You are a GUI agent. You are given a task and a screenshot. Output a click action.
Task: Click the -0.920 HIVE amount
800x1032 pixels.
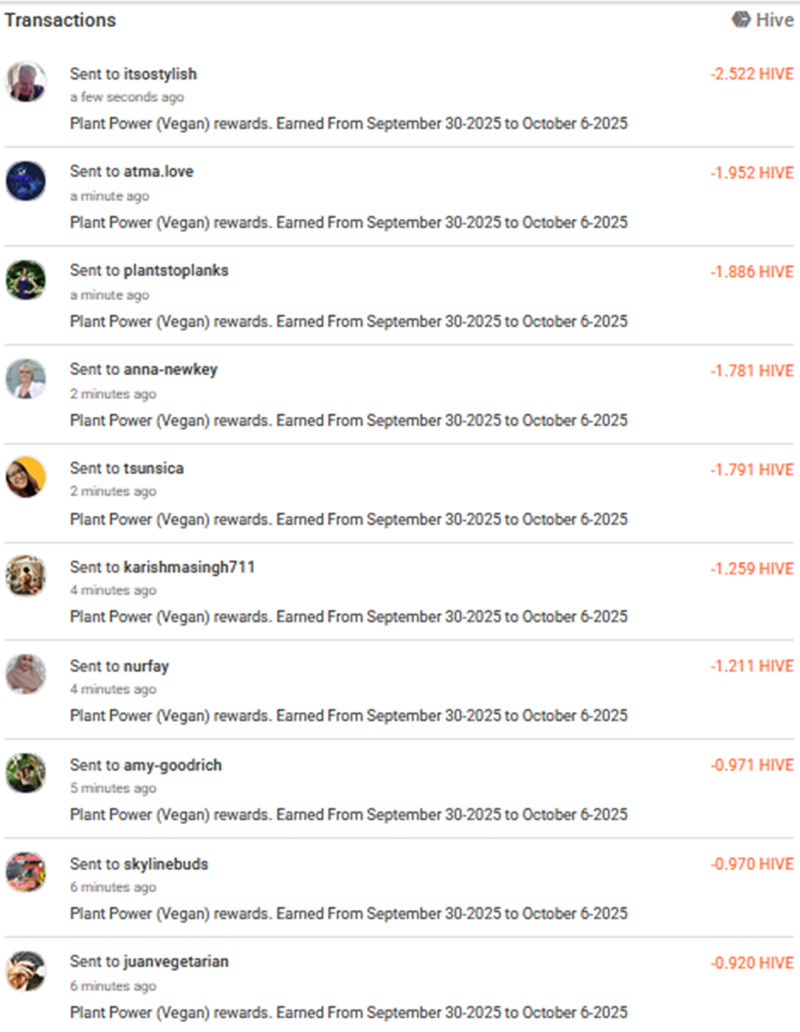(x=751, y=962)
